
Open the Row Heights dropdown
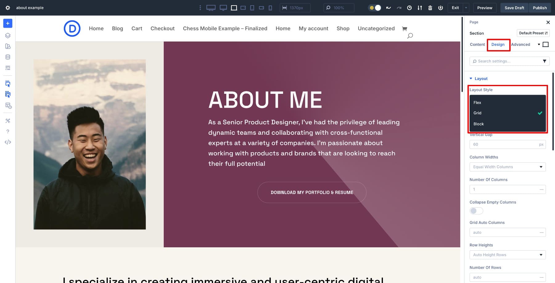pos(507,255)
